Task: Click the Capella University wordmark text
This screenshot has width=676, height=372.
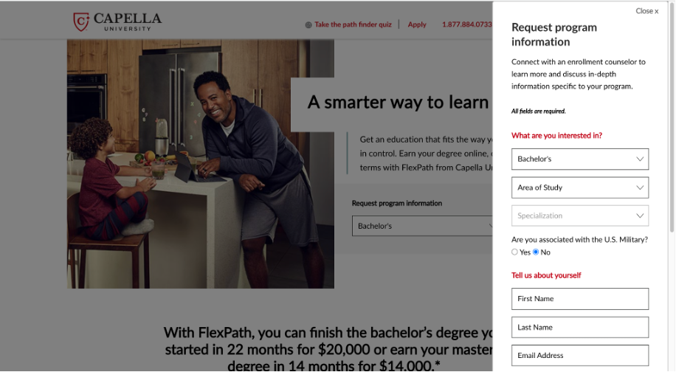Action: (127, 21)
